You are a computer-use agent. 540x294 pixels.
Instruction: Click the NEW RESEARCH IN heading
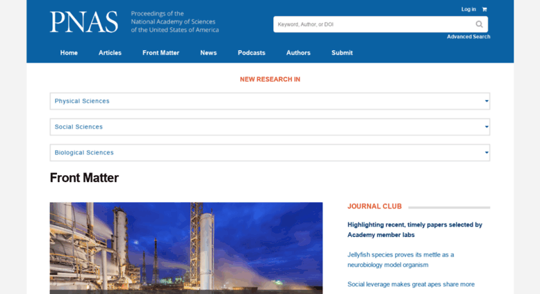point(270,79)
